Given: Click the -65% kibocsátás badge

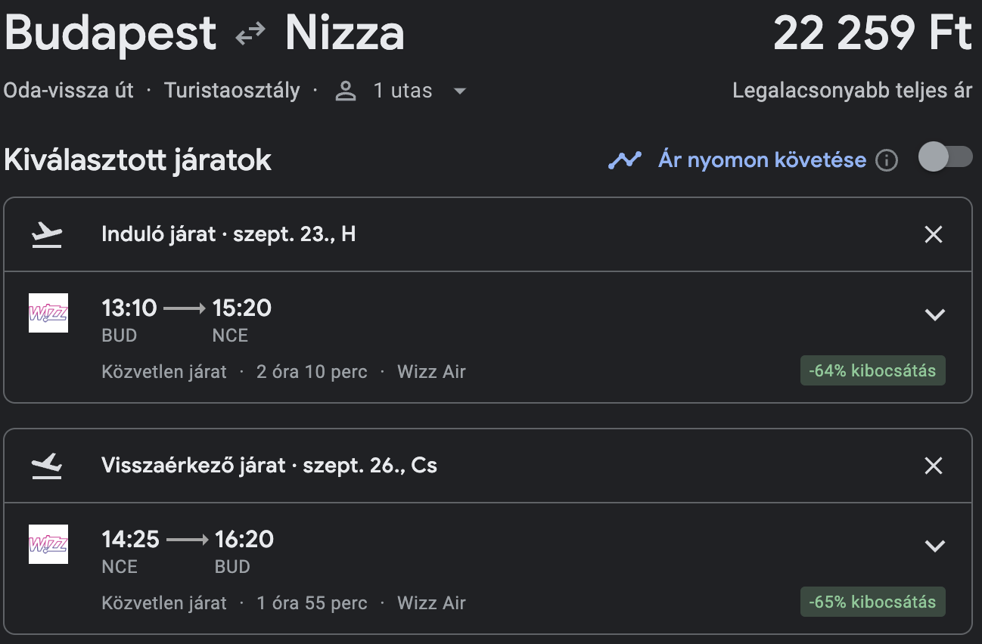Looking at the screenshot, I should point(872,602).
